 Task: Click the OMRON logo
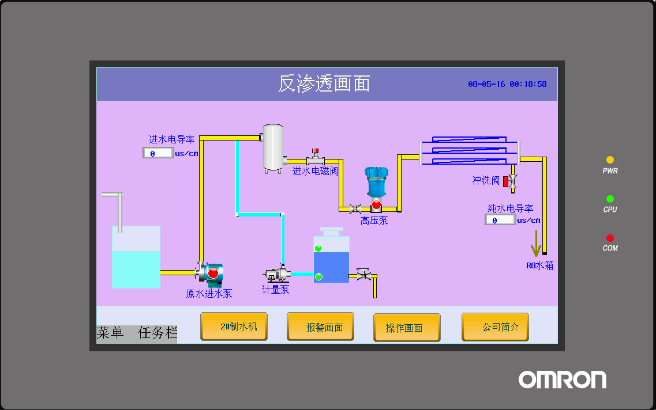(x=563, y=379)
